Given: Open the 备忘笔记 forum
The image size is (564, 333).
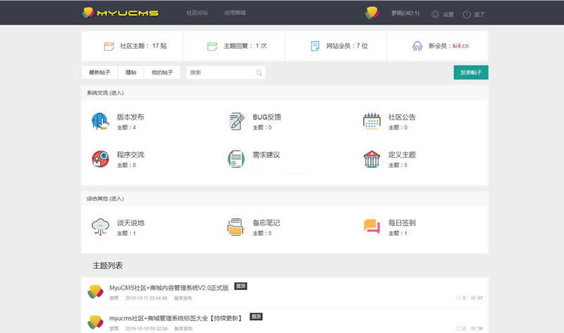Looking at the screenshot, I should pyautogui.click(x=266, y=222).
